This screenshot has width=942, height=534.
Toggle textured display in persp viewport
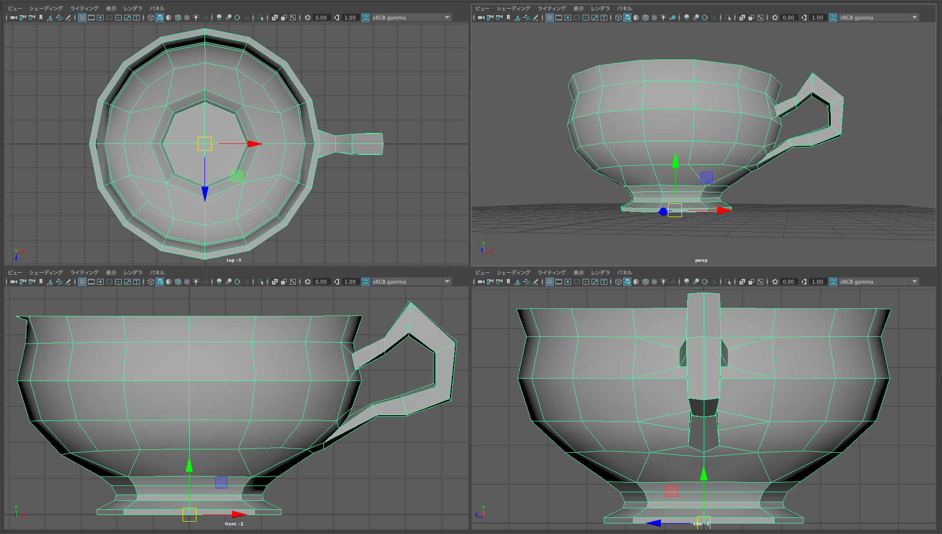tap(654, 18)
